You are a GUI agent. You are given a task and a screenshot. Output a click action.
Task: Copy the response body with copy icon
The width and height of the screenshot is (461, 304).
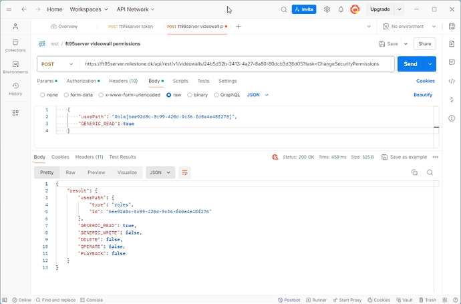414,172
